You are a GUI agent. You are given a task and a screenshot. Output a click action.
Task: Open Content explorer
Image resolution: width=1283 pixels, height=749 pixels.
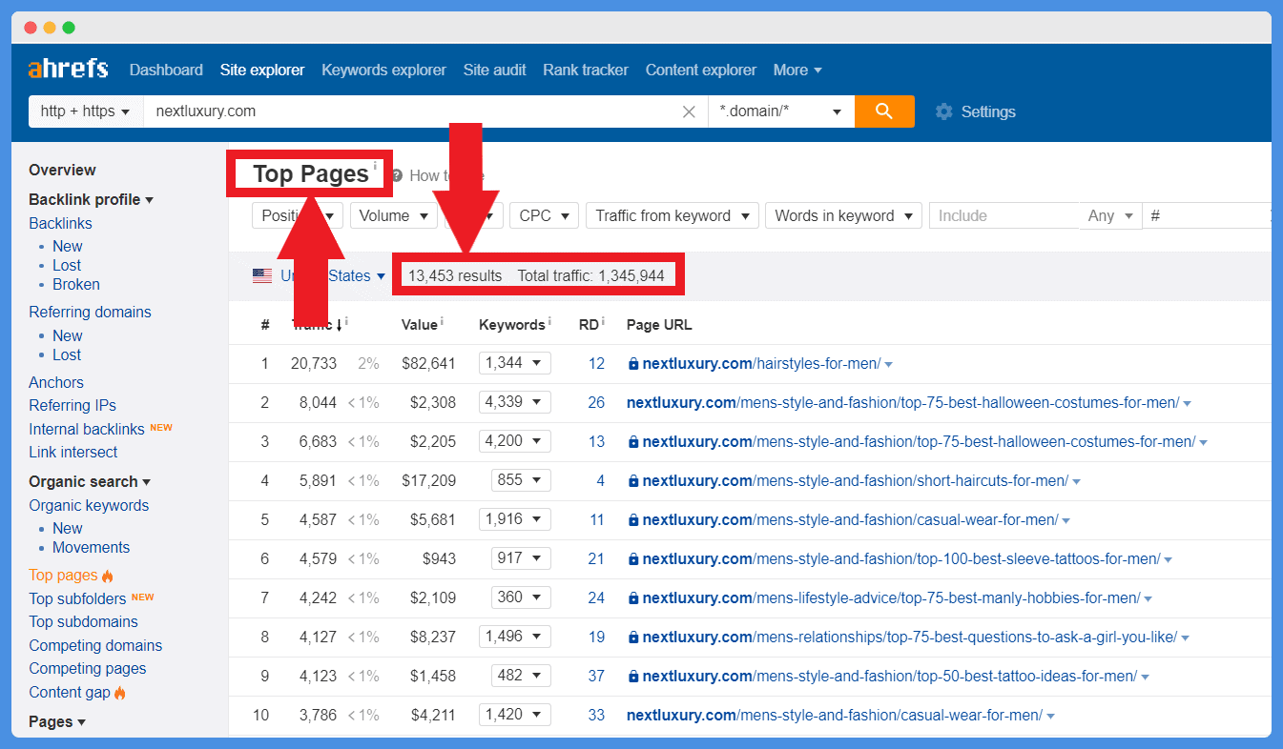(701, 70)
